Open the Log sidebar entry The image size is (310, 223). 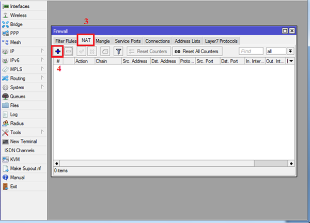tap(14, 114)
